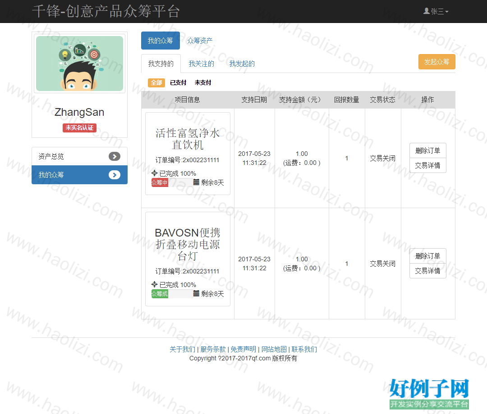Click the 众筹成 green progress bar
The image size is (487, 414).
pyautogui.click(x=160, y=294)
